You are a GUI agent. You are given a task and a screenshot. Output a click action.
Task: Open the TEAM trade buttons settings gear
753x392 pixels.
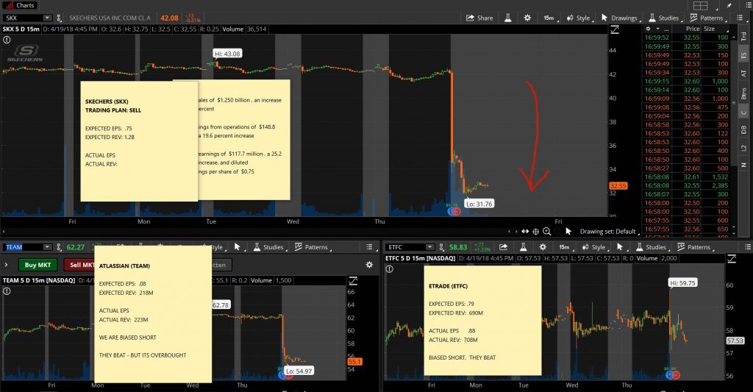pyautogui.click(x=369, y=265)
